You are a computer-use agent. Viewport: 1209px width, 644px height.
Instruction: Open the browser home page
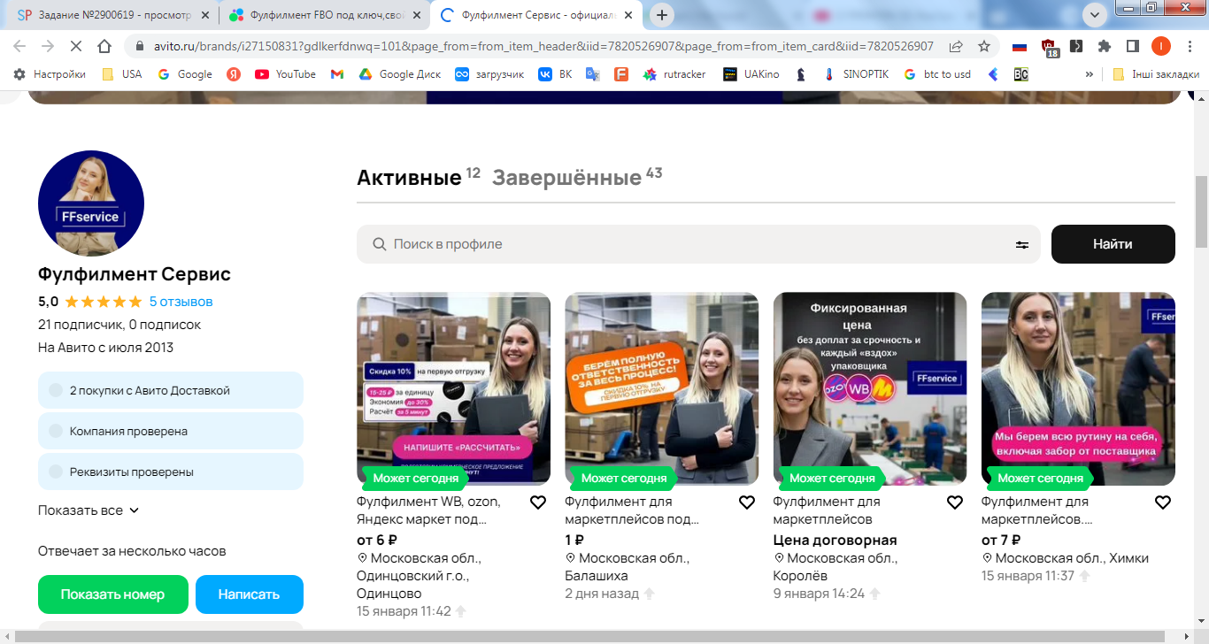(x=104, y=46)
